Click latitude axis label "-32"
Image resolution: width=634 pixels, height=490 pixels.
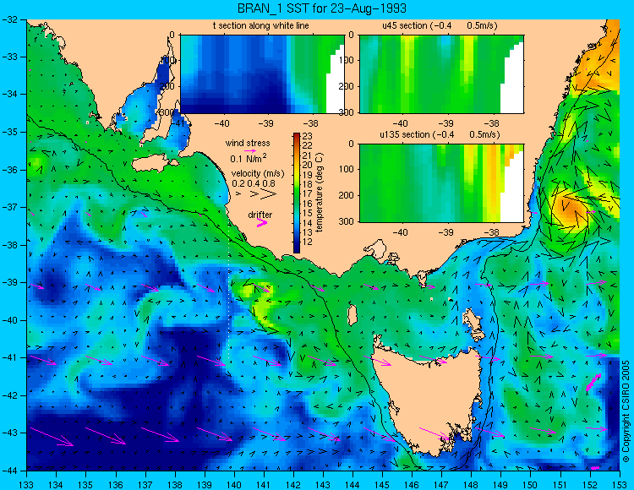pyautogui.click(x=9, y=19)
